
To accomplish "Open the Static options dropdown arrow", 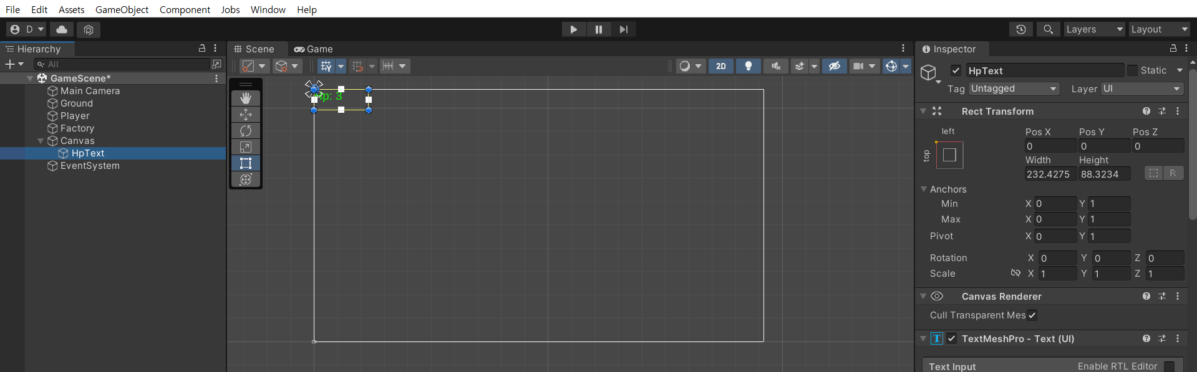I will tap(1180, 70).
